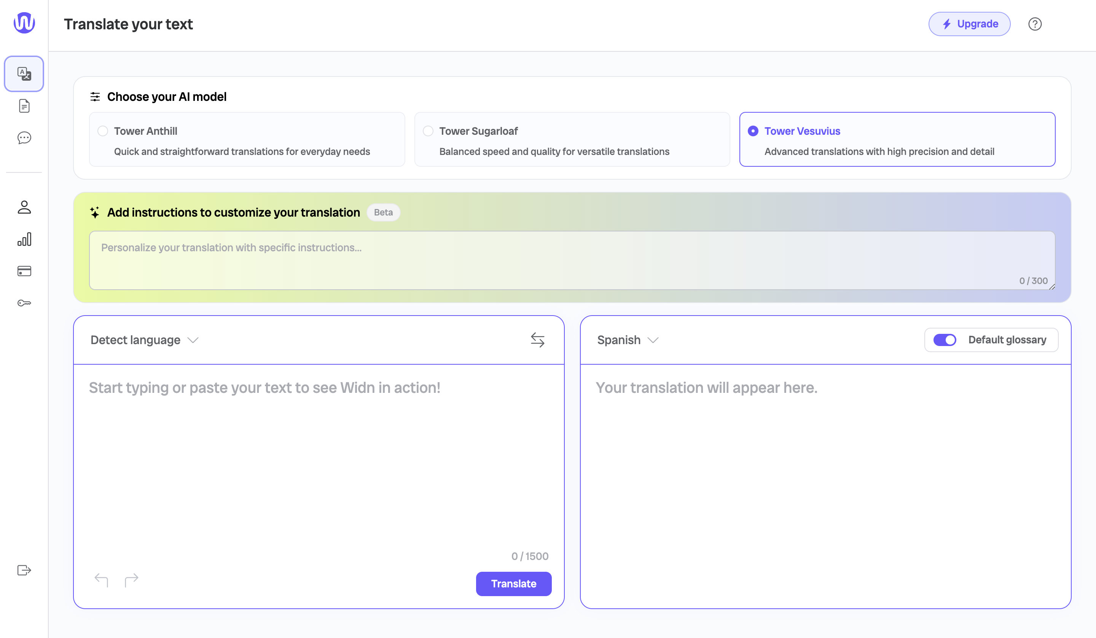Open the text translation sidebar icon

(24, 73)
